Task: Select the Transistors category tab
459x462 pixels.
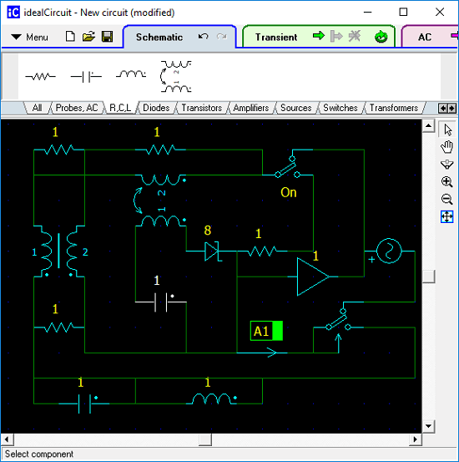Action: 202,108
